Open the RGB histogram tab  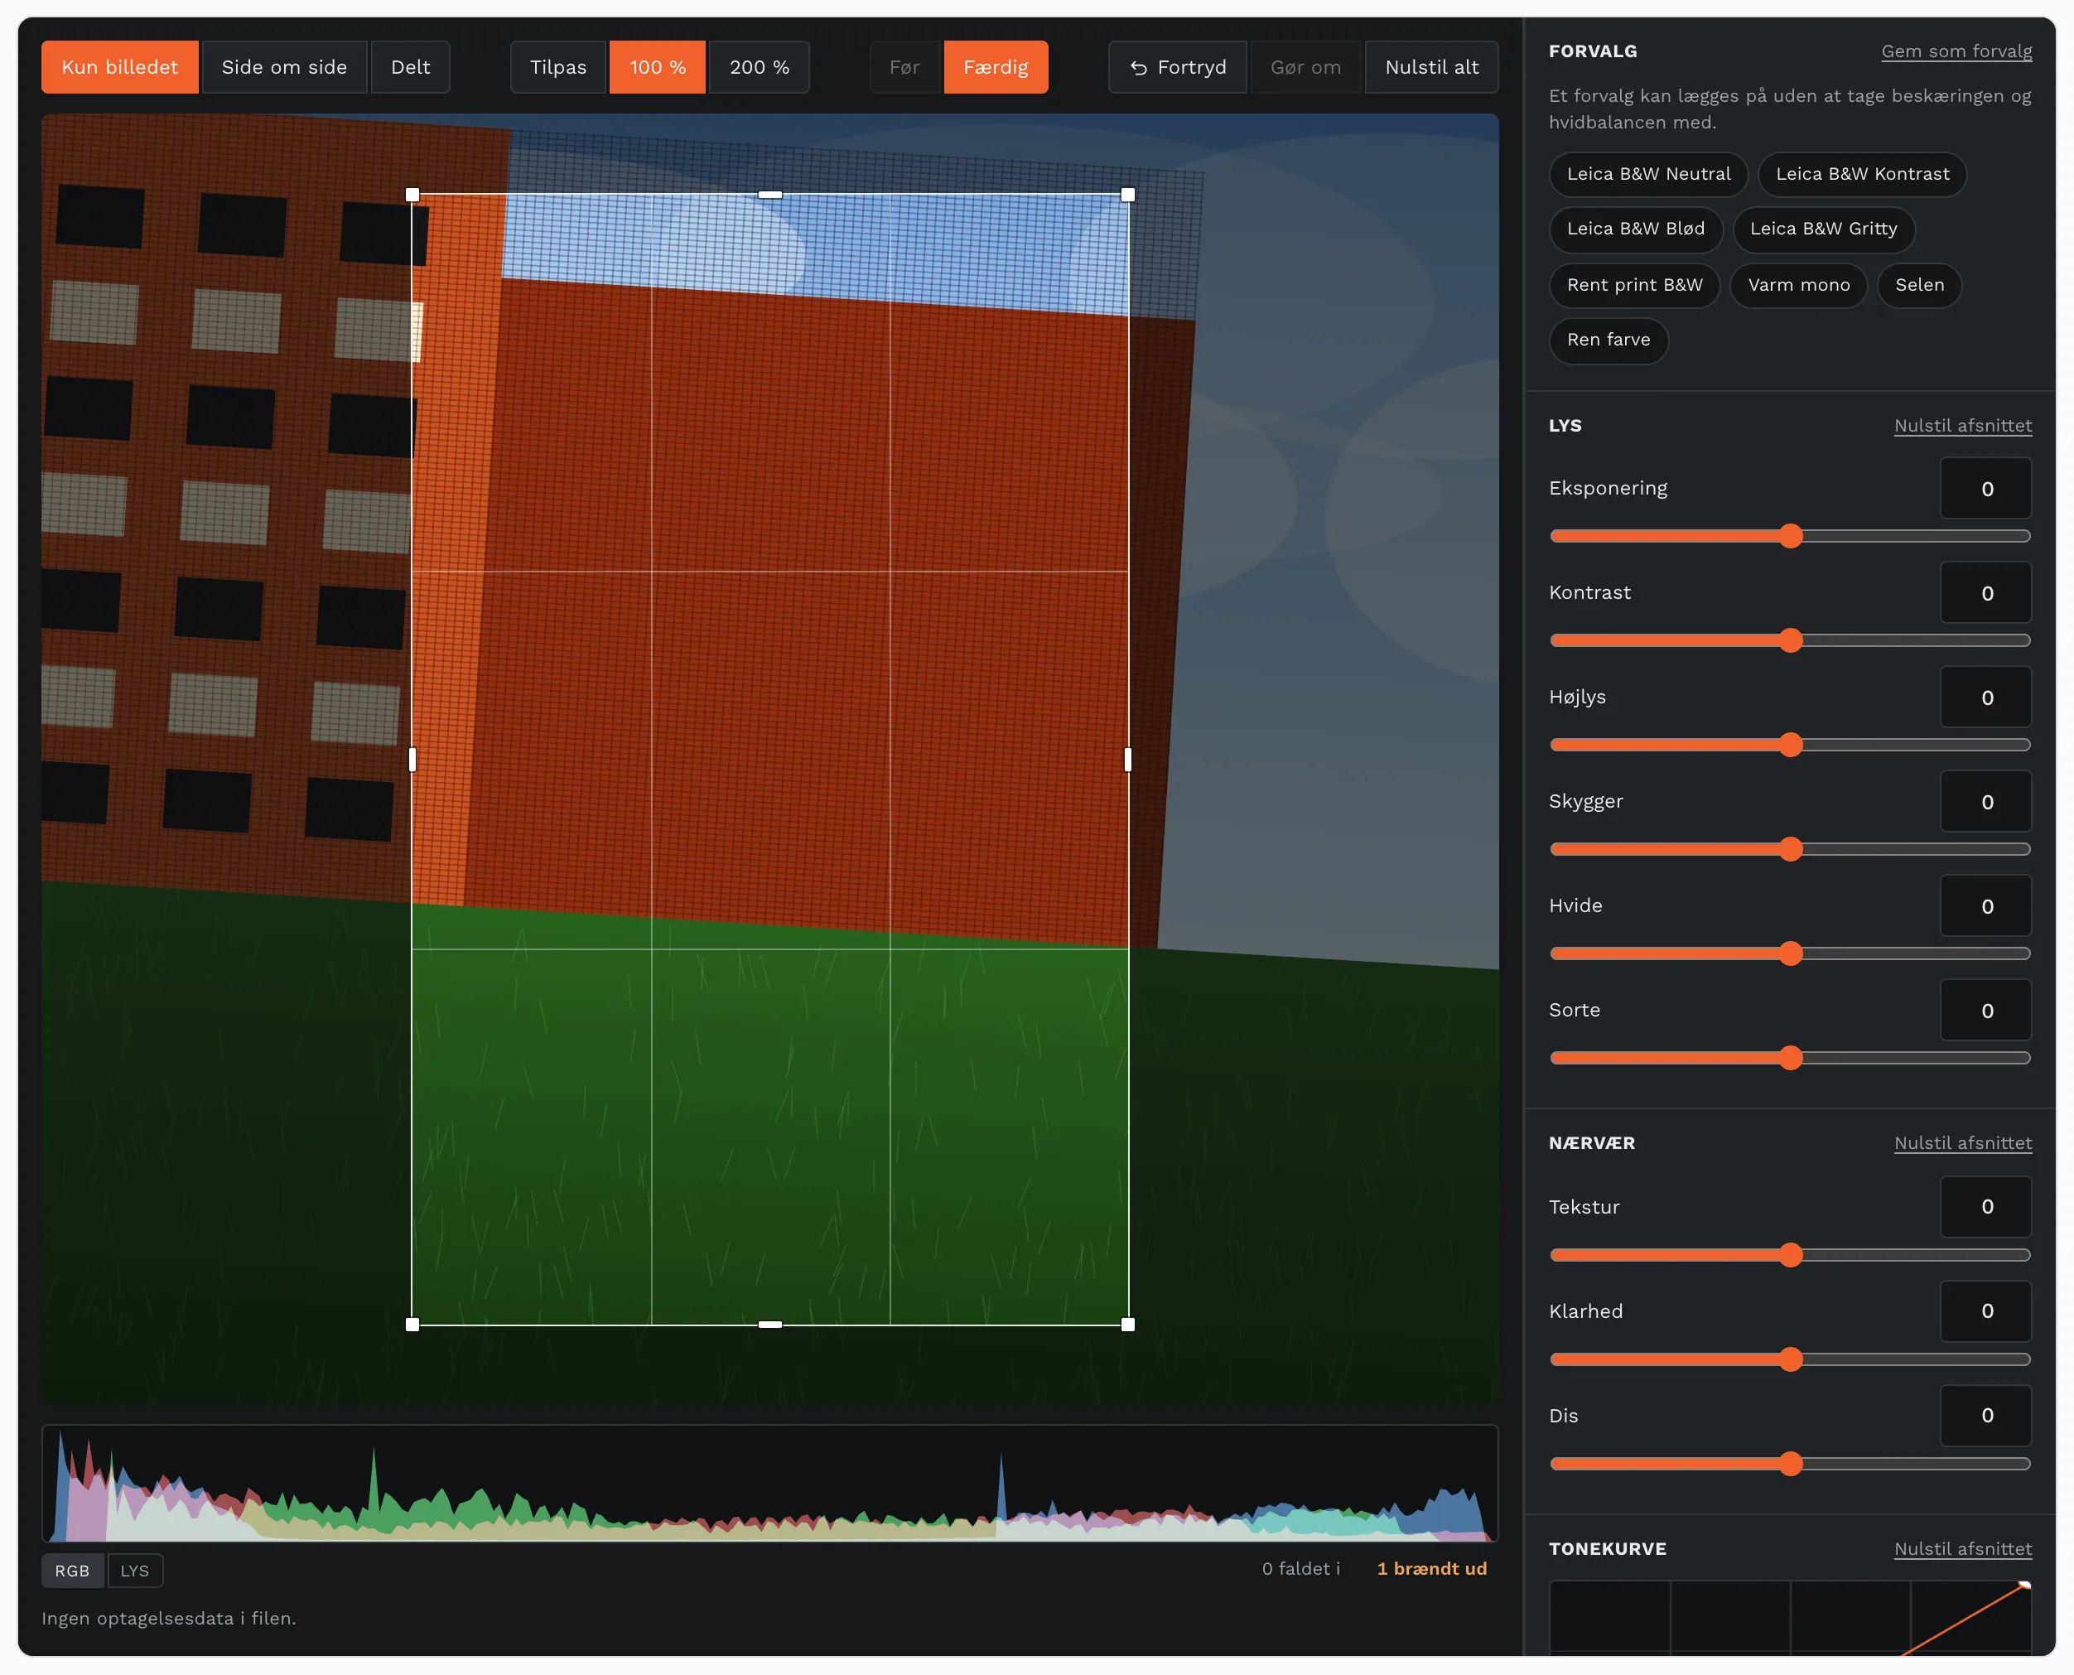click(72, 1571)
